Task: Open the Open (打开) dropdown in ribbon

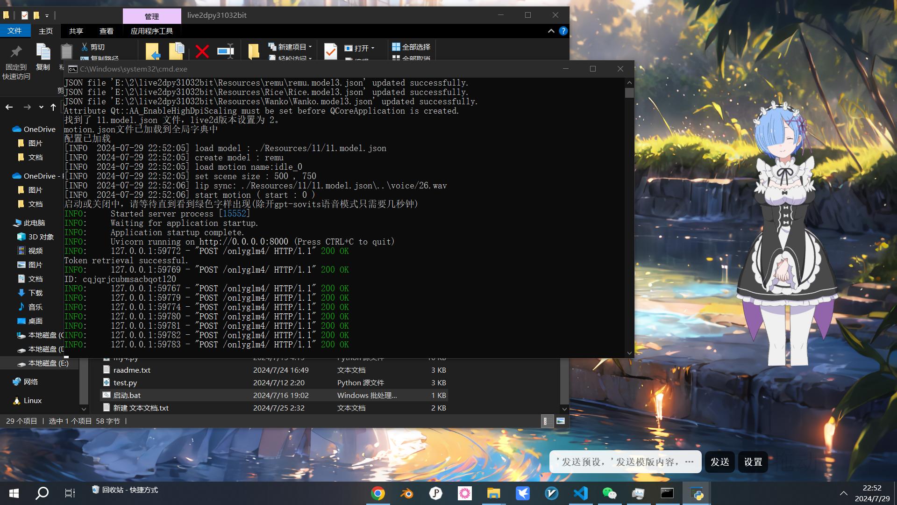Action: click(x=359, y=48)
